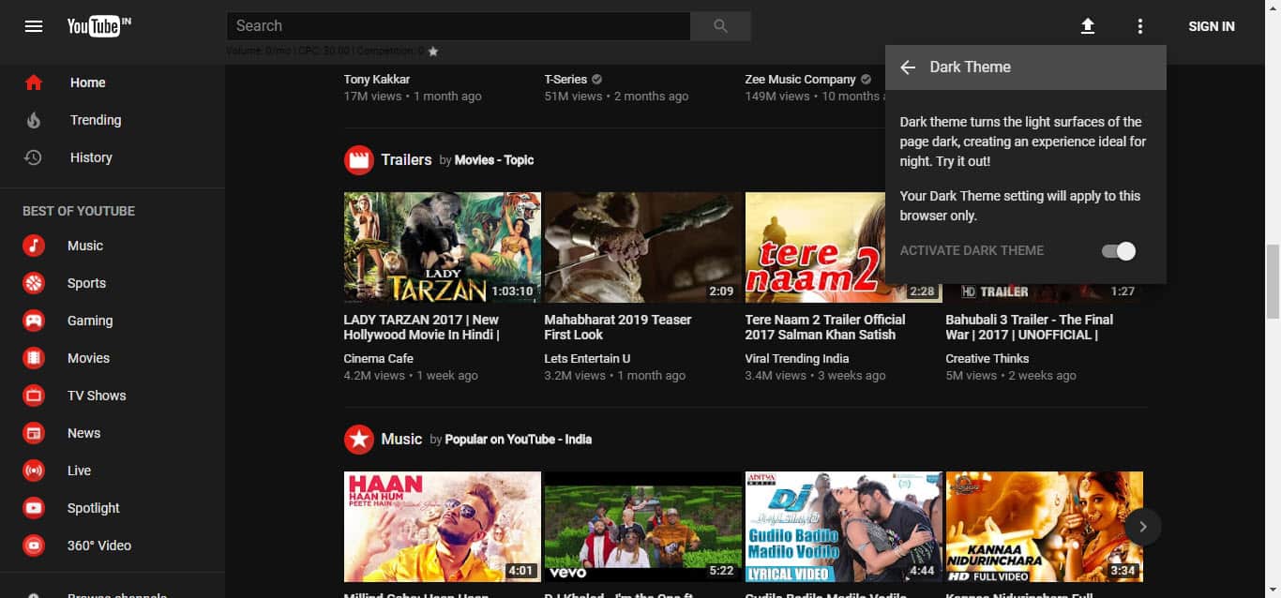1281x598 pixels.
Task: Click the star icon below the search bar
Action: pyautogui.click(x=433, y=52)
